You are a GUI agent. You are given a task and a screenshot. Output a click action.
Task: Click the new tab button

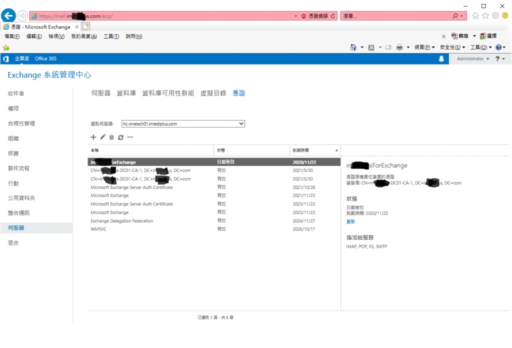tap(86, 27)
